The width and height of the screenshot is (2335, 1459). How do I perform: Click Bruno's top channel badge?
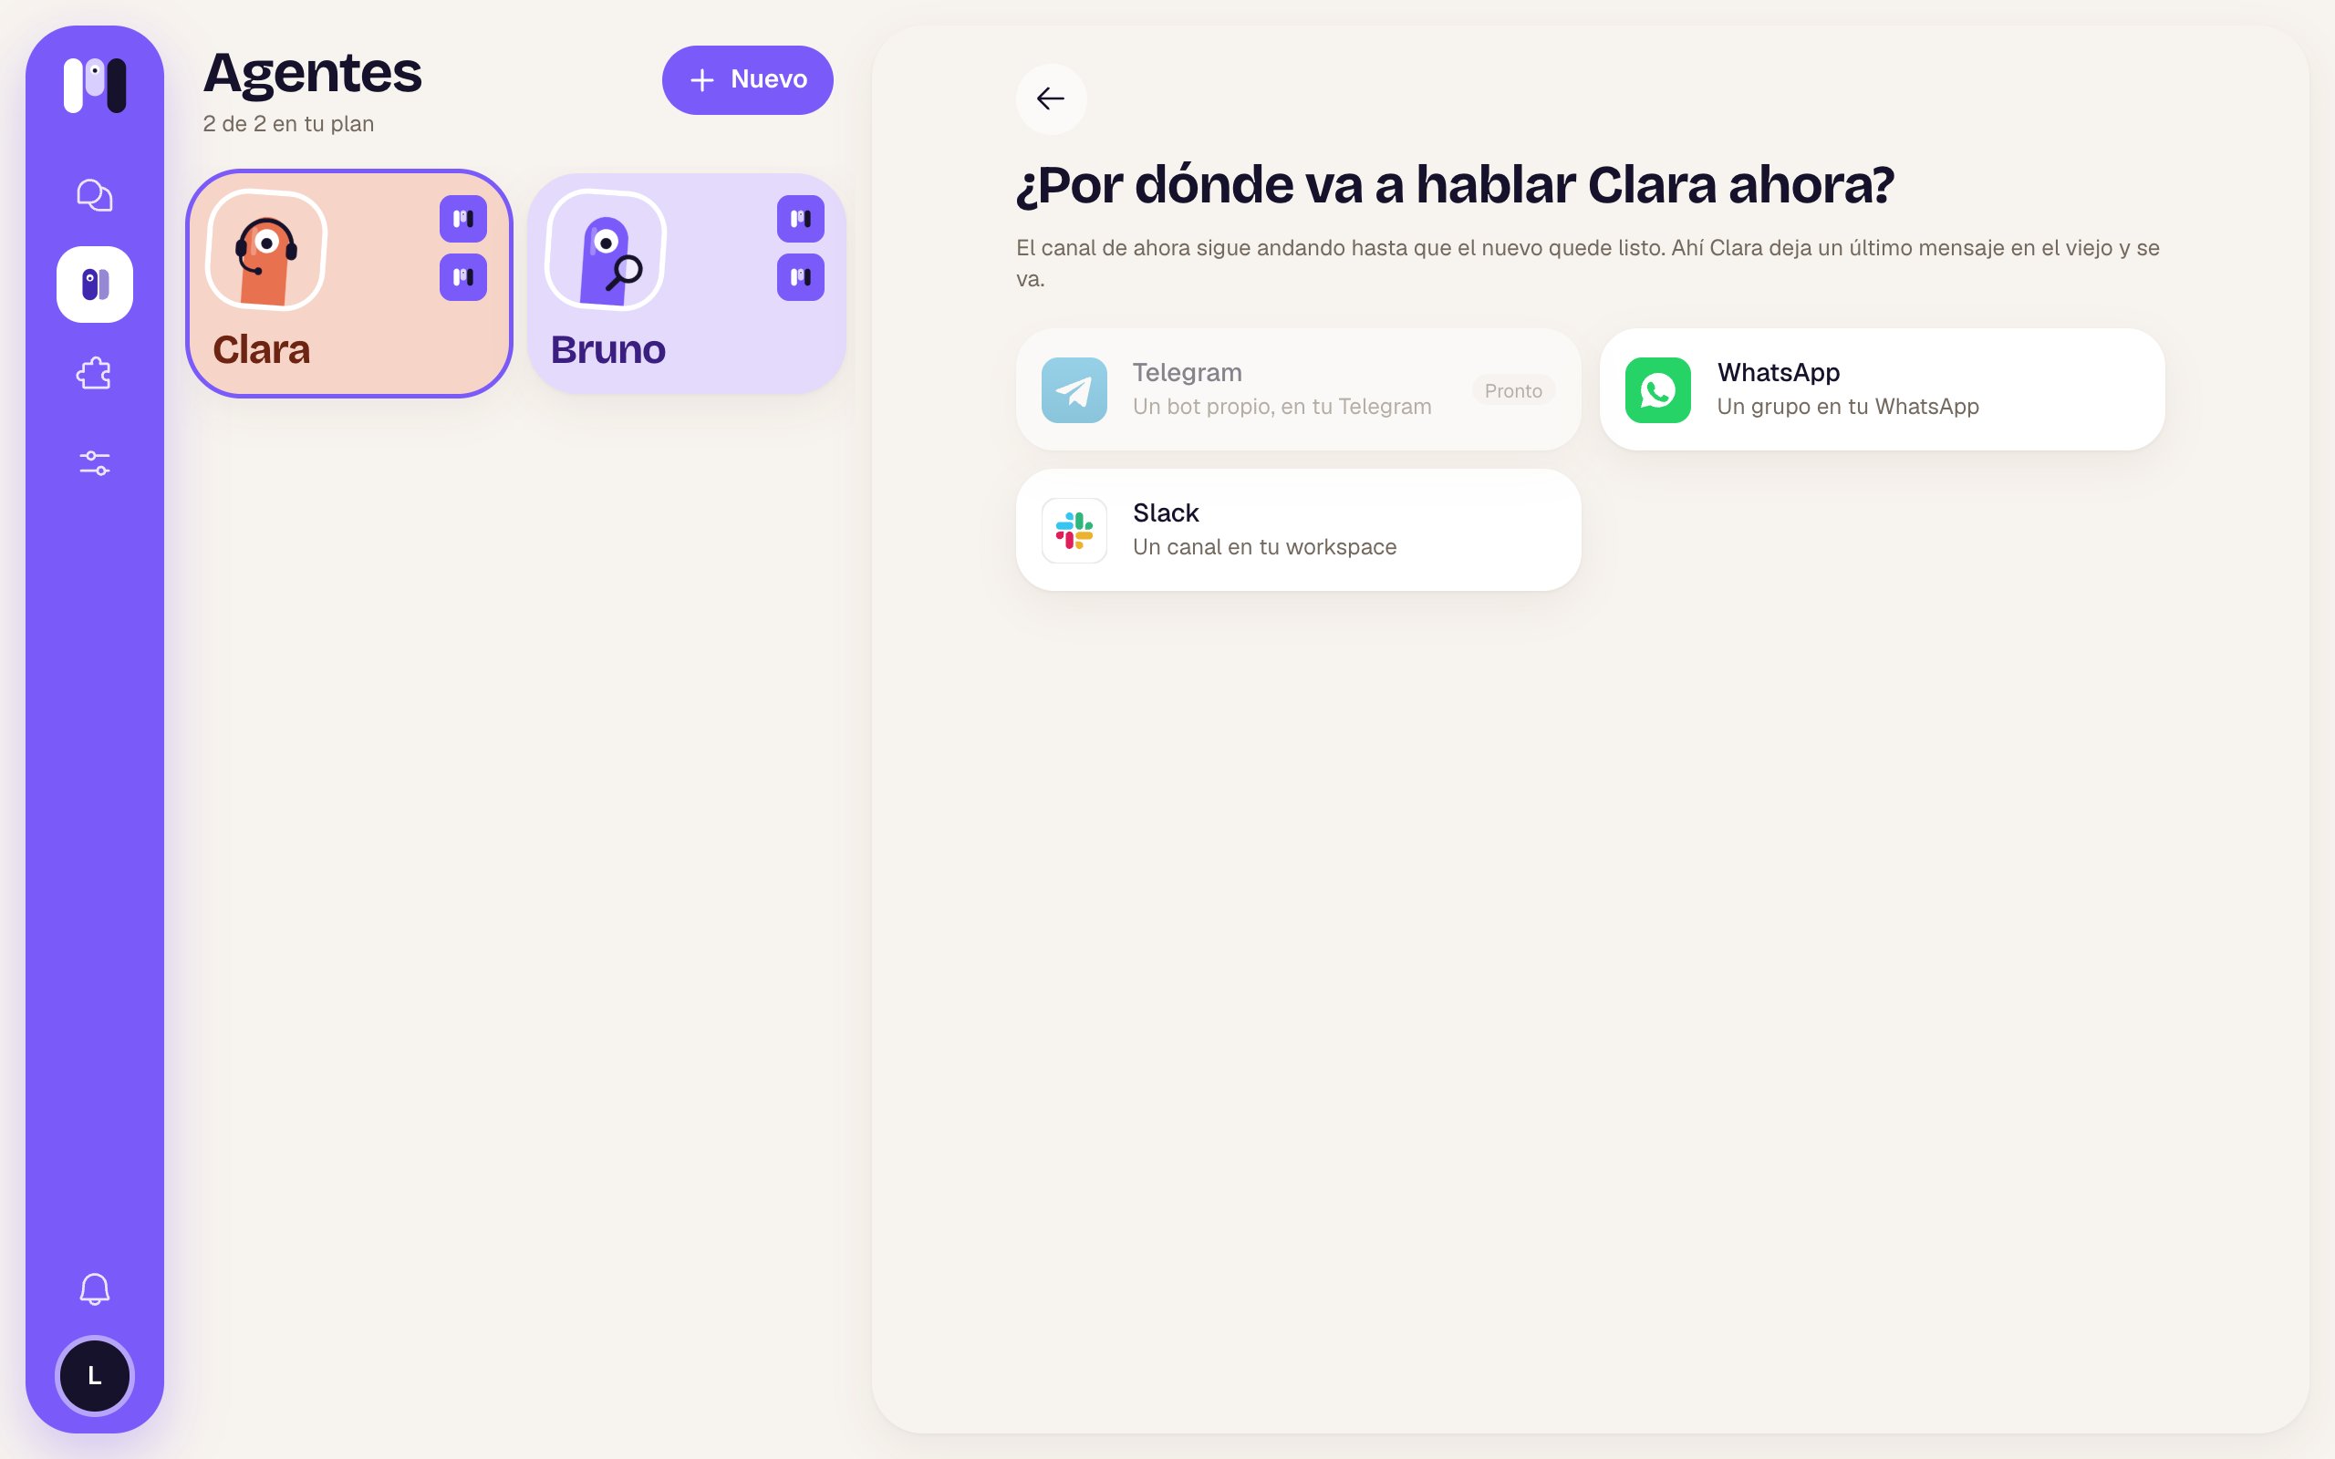[801, 219]
